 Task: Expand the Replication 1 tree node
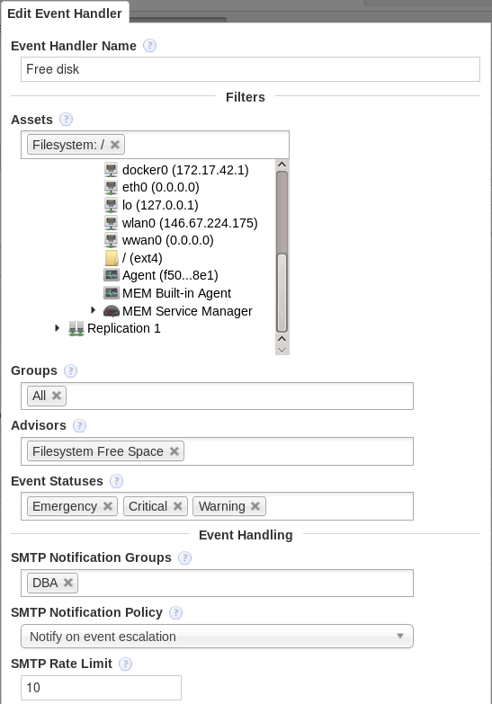(x=57, y=328)
